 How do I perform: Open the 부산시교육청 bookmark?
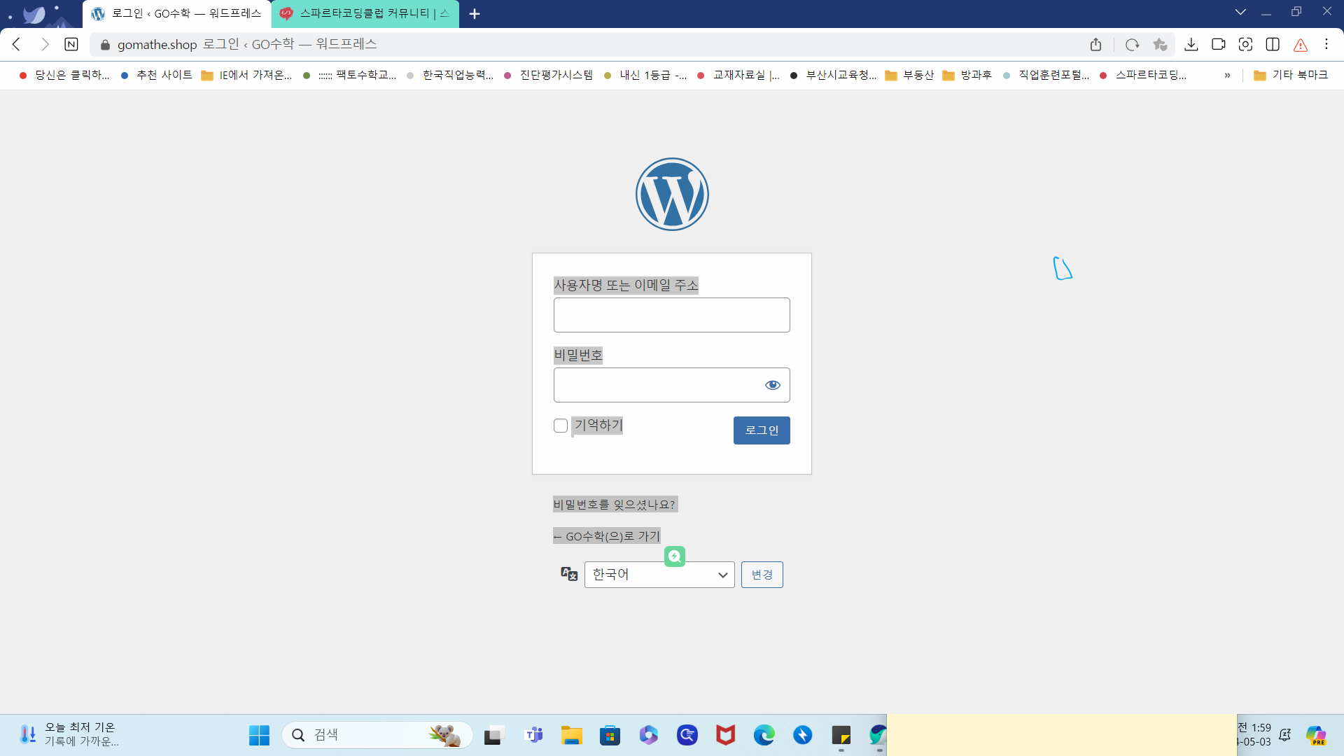[x=833, y=76]
